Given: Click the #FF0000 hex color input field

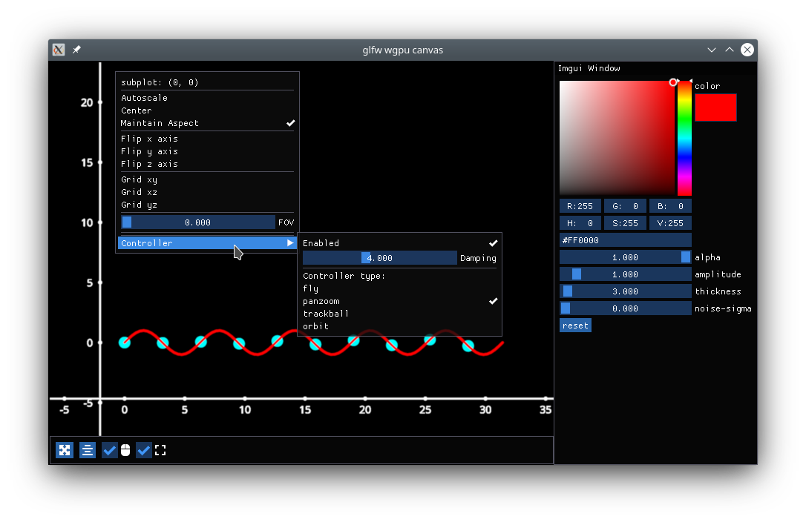Looking at the screenshot, I should (625, 239).
